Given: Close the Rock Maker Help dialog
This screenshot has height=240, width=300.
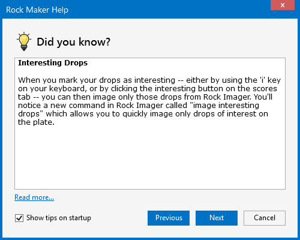Looking at the screenshot, I should pos(283,5).
